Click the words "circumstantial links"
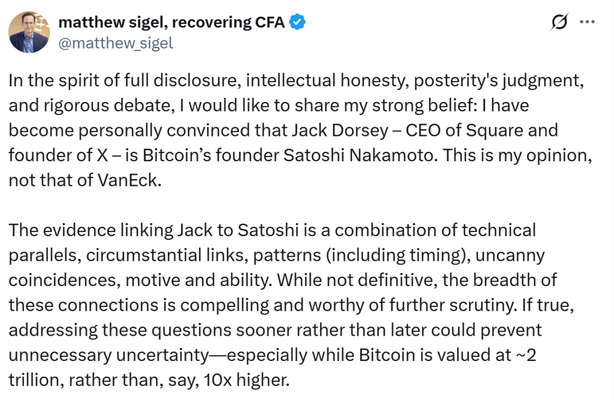Image resolution: width=614 pixels, height=400 pixels. click(x=165, y=255)
